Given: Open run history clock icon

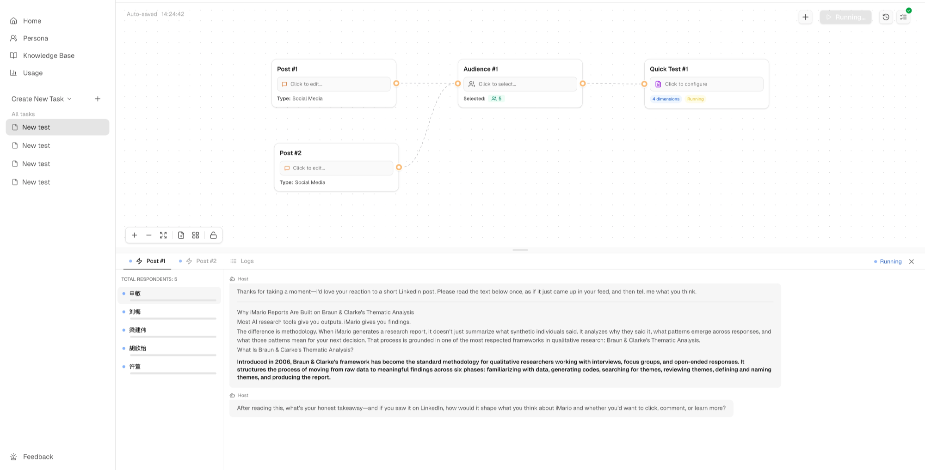Looking at the screenshot, I should (x=886, y=17).
